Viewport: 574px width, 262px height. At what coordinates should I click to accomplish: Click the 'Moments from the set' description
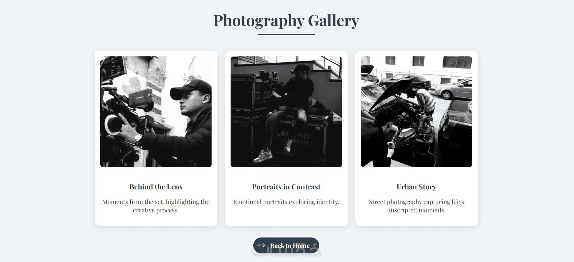[156, 206]
